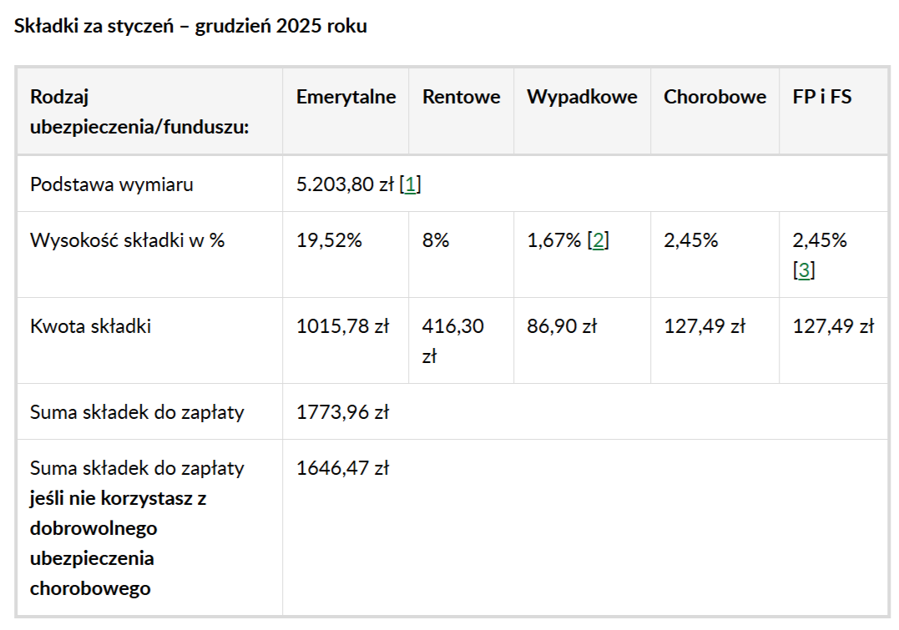Image resolution: width=899 pixels, height=630 pixels.
Task: Click the Kwota składki row label
Action: (x=90, y=326)
